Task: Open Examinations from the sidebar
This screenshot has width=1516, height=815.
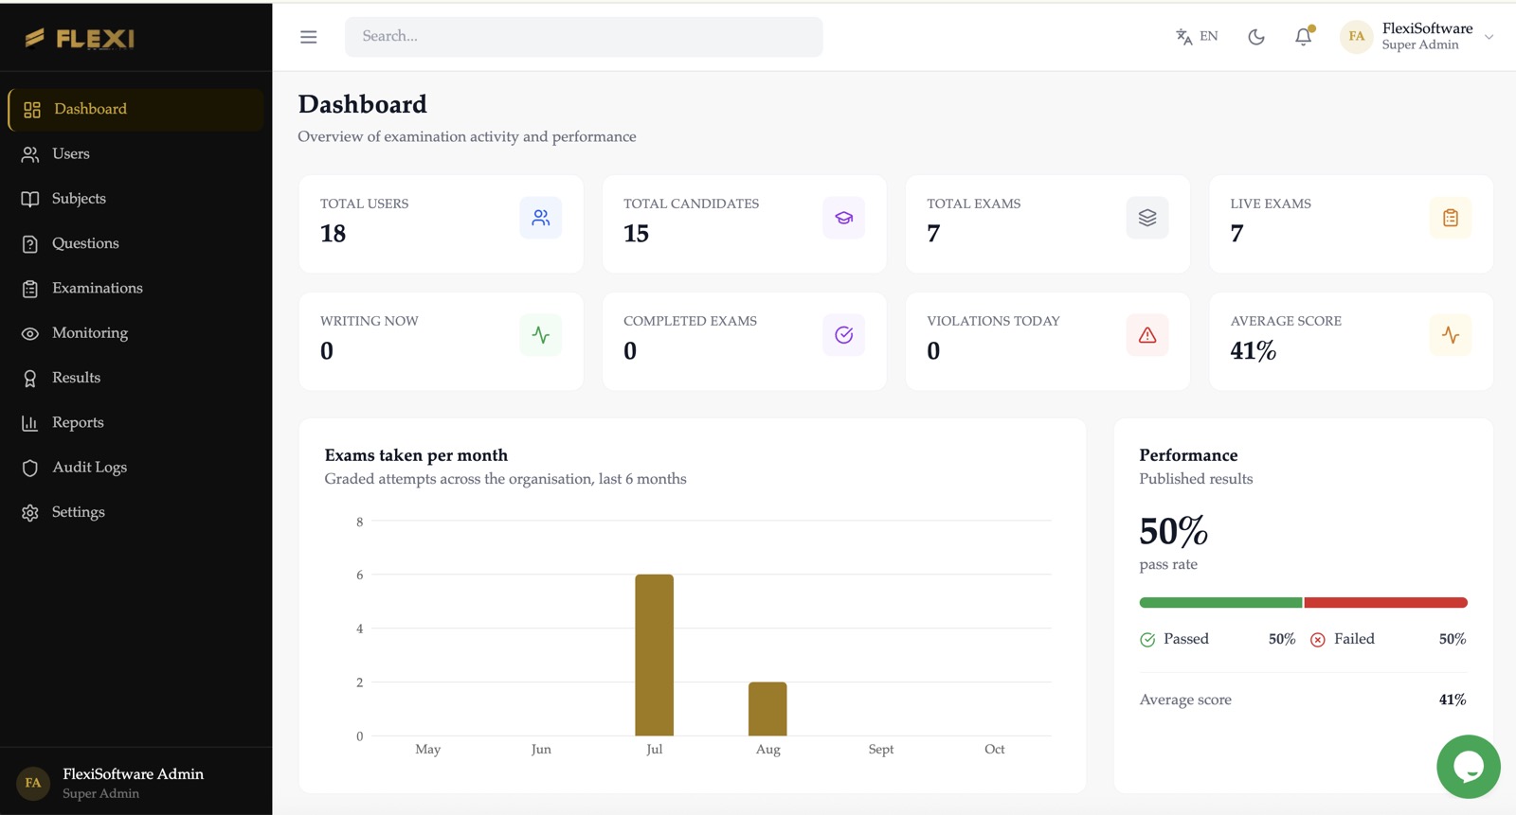Action: 135,289
